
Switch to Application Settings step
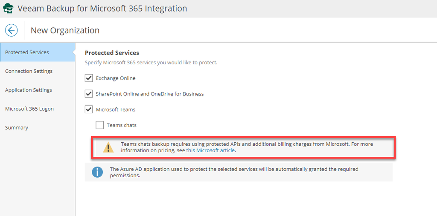tap(29, 90)
